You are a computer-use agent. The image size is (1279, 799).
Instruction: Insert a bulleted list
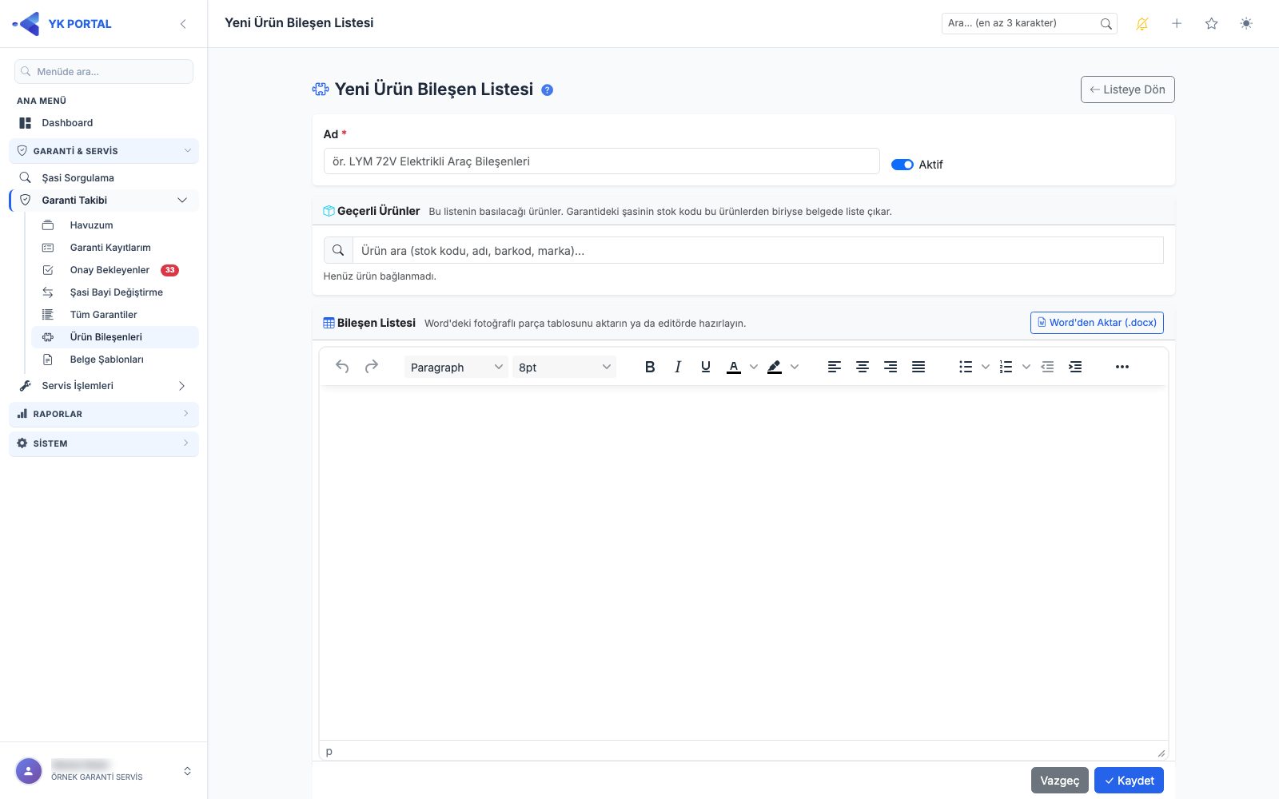(x=966, y=367)
